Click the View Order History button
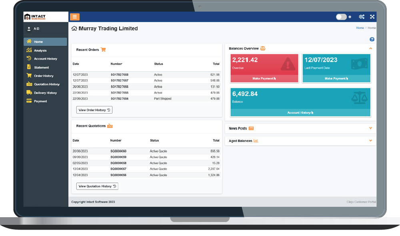 point(94,110)
